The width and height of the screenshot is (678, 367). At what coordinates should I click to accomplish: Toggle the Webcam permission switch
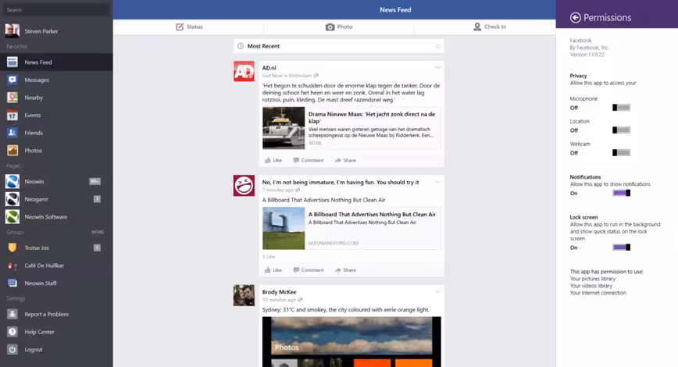(x=621, y=152)
